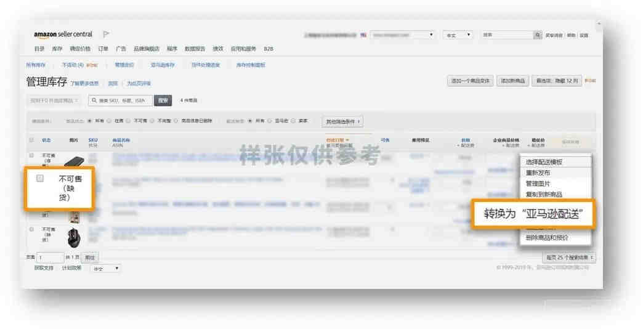The height and width of the screenshot is (329, 643).
Task: Open the B2B menu
Action: coord(269,49)
